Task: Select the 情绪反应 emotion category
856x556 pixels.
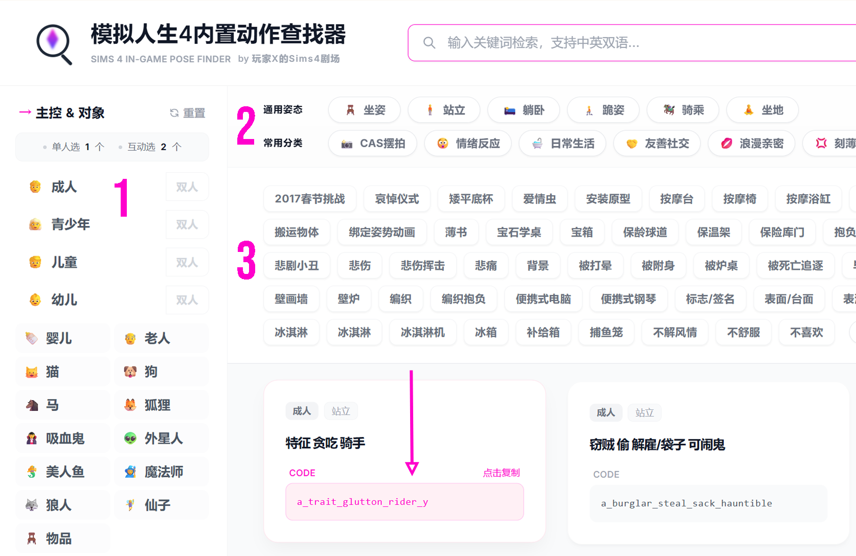Action: coord(467,144)
